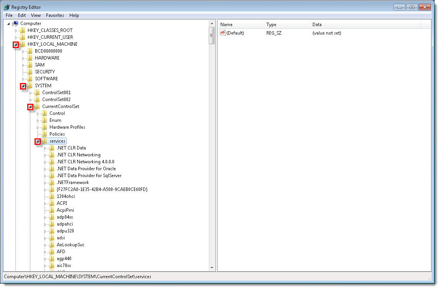Image resolution: width=438 pixels, height=287 pixels.
Task: Select the ACPI key folder icon
Action: click(51, 203)
